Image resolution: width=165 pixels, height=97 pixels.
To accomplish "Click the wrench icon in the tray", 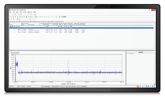I will click(x=154, y=86).
